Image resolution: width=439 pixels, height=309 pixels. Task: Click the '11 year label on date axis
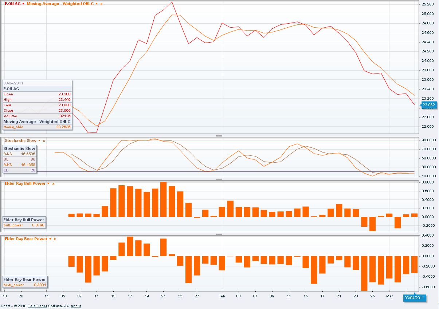[46, 297]
